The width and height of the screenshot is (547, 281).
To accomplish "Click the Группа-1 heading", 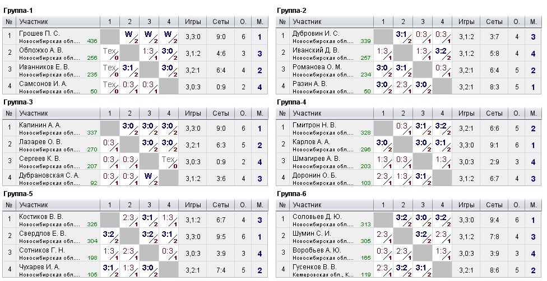I will pos(18,11).
